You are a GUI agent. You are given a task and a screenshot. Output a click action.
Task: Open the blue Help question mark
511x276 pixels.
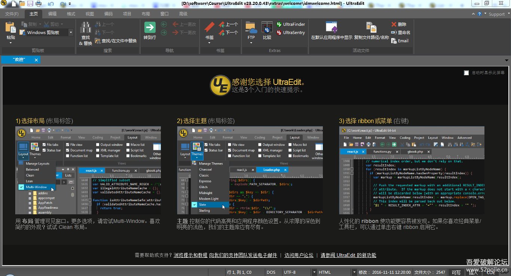point(479,14)
